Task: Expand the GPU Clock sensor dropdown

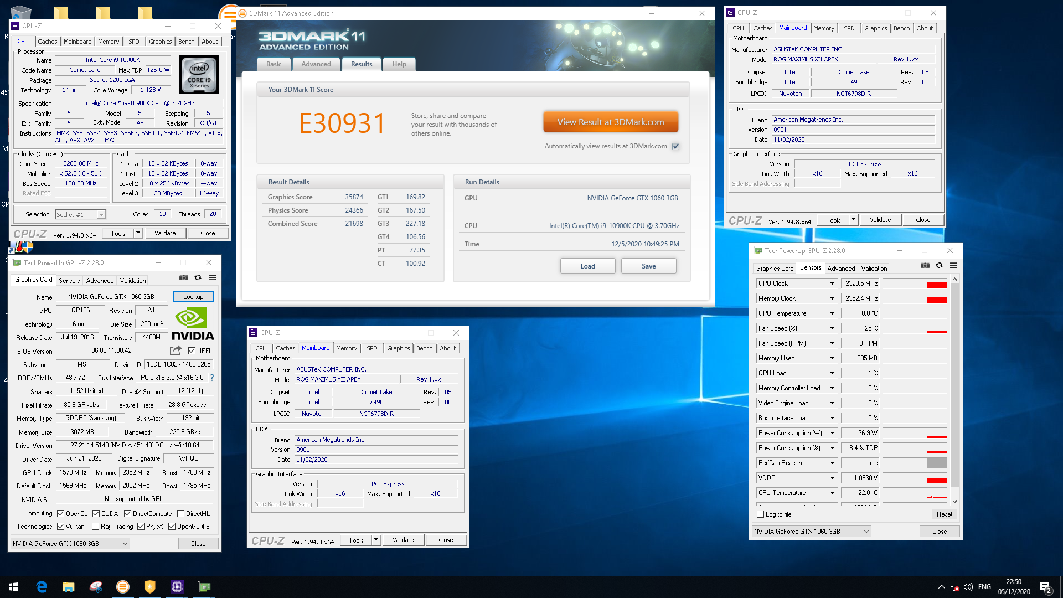Action: 832,283
